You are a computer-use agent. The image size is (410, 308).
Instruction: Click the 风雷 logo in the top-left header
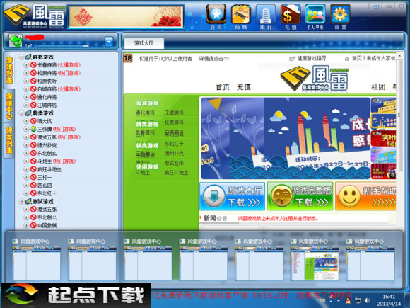34,16
